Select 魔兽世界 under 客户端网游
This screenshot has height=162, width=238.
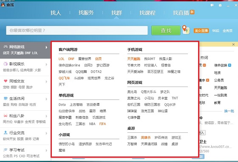(85, 59)
